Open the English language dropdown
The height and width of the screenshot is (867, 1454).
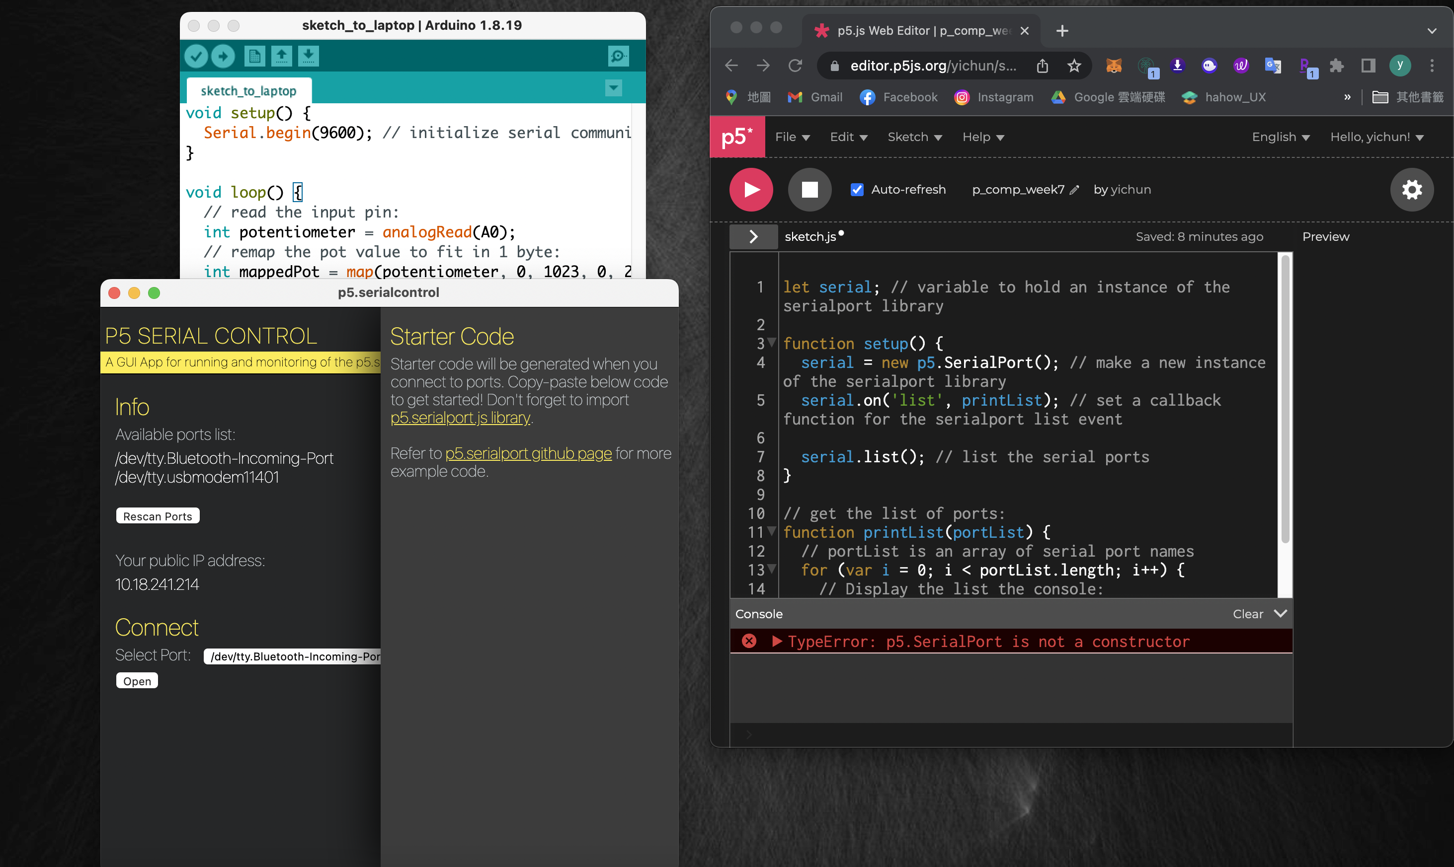point(1281,137)
